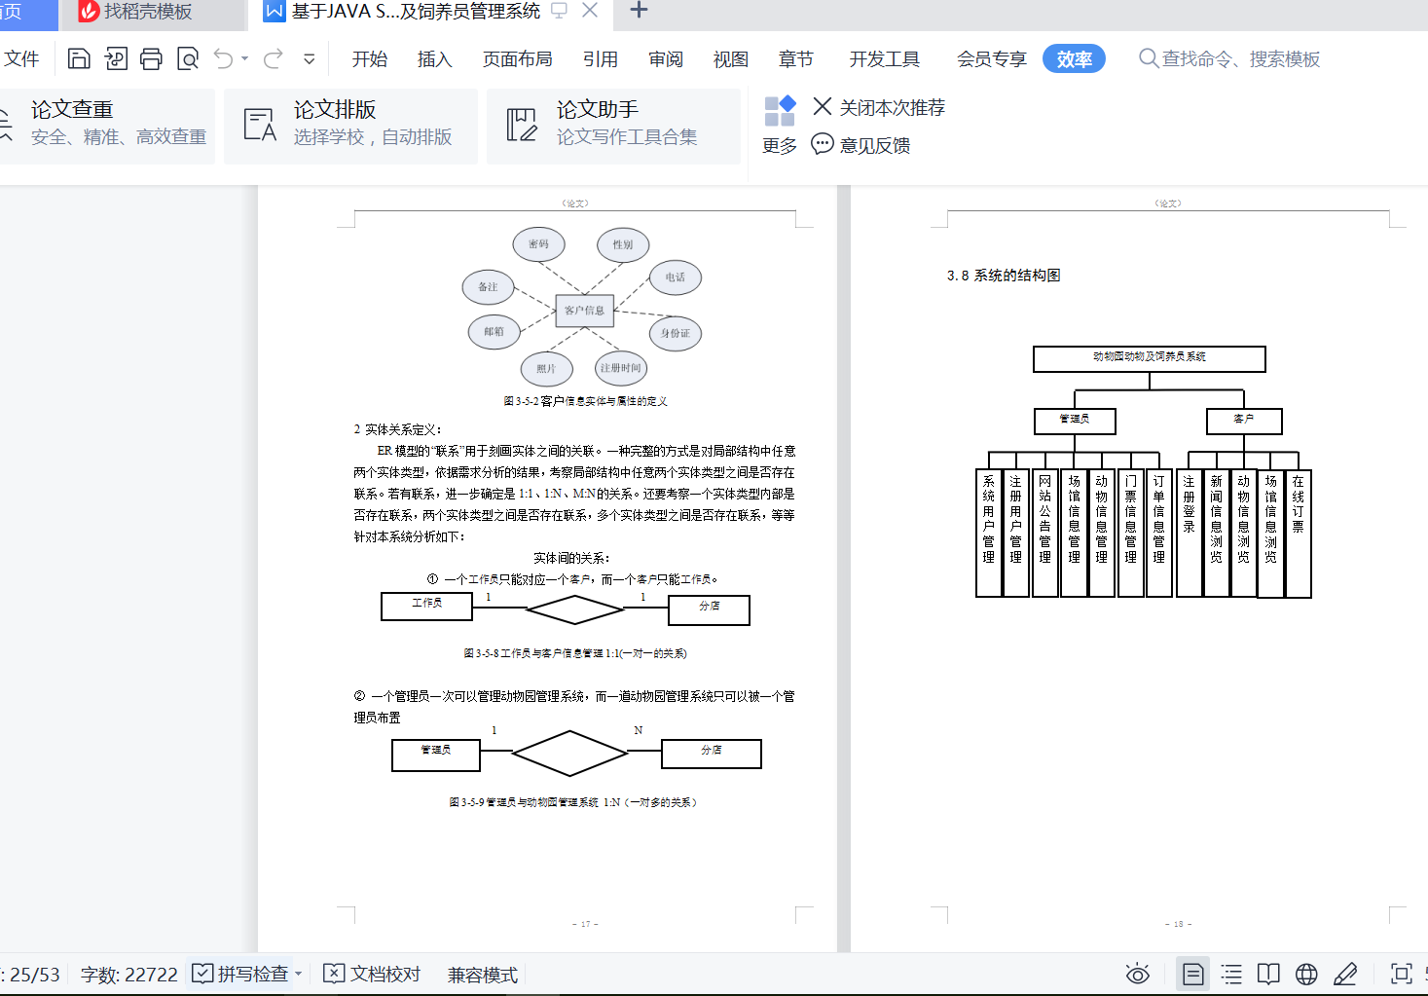The height and width of the screenshot is (996, 1428).
Task: Click the Save icon in quick toolbar
Action: pos(79,59)
